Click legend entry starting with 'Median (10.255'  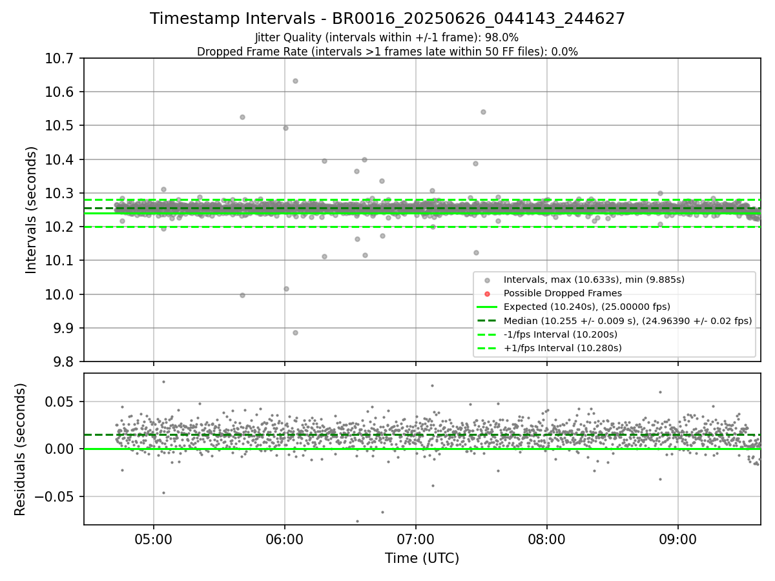628,321
